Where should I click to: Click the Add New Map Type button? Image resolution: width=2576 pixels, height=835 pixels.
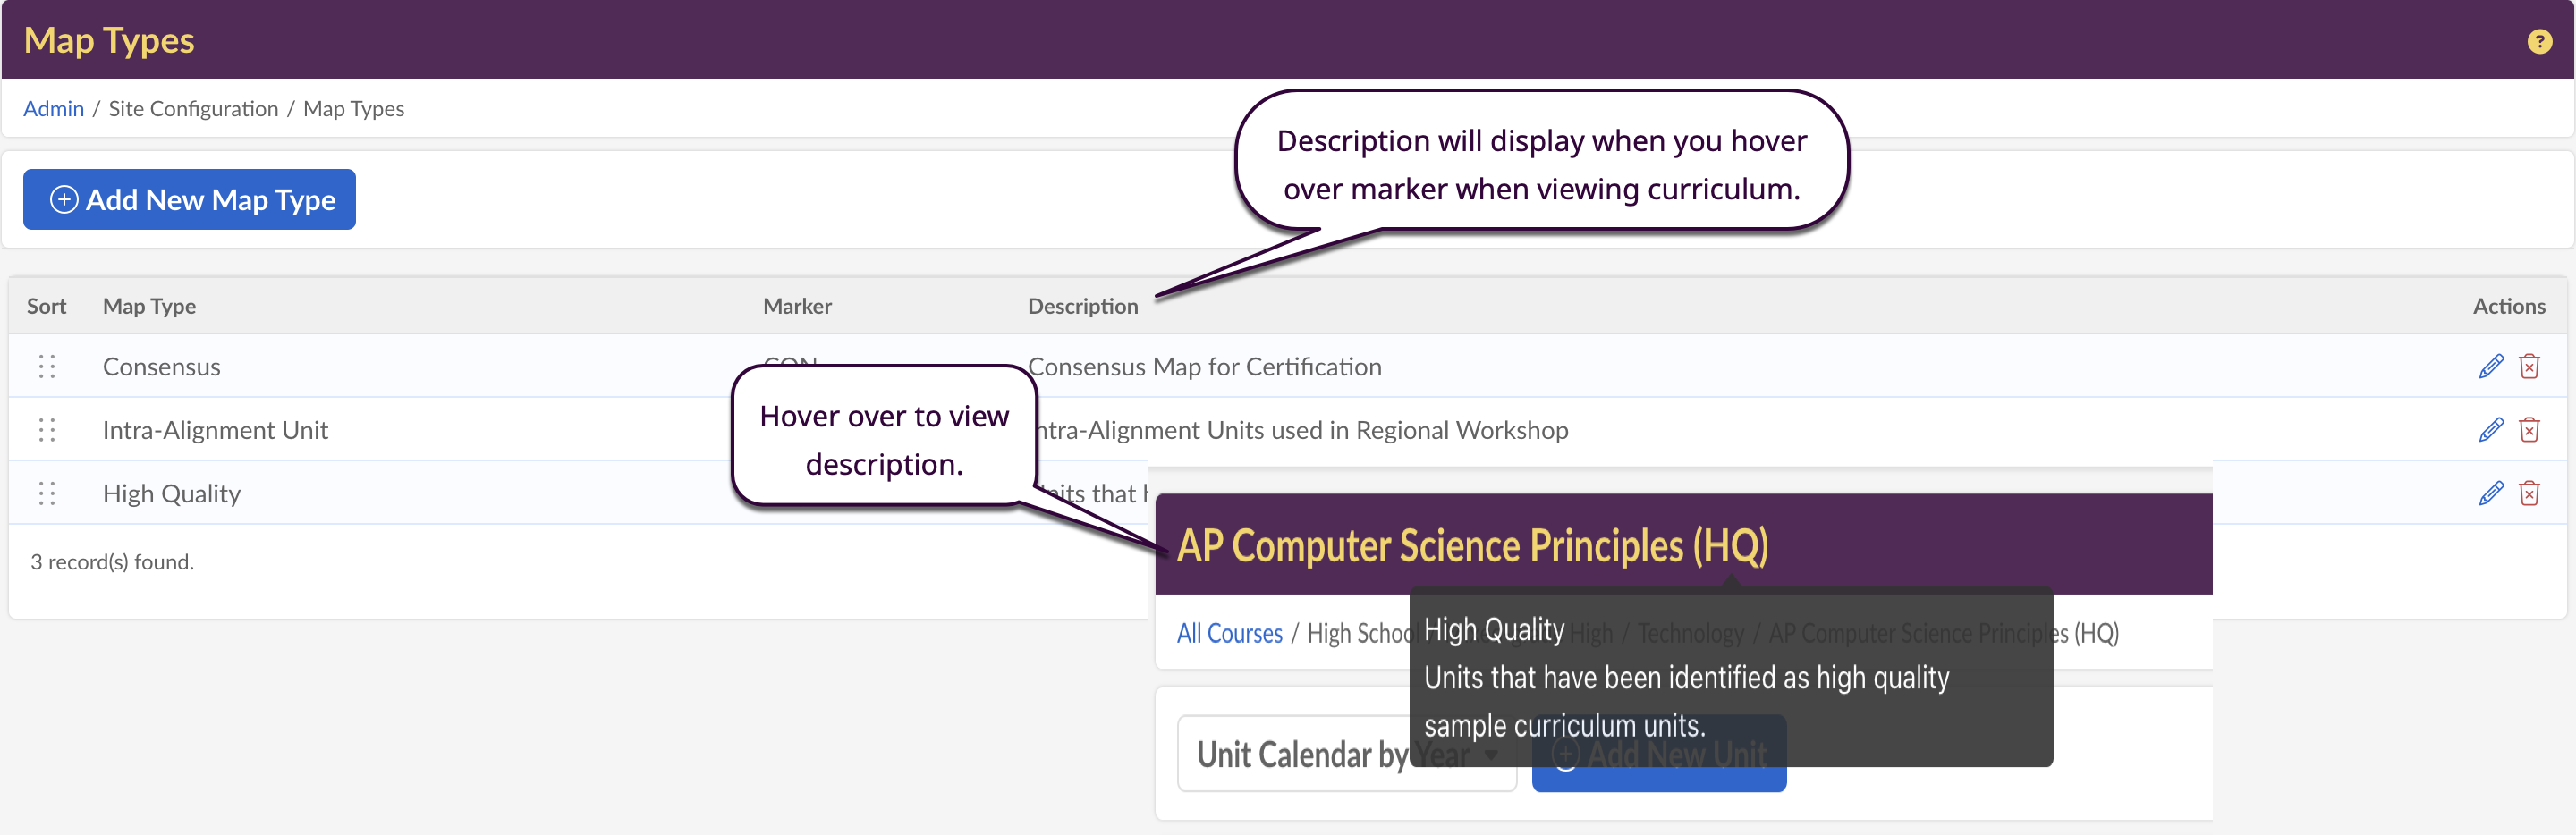189,199
